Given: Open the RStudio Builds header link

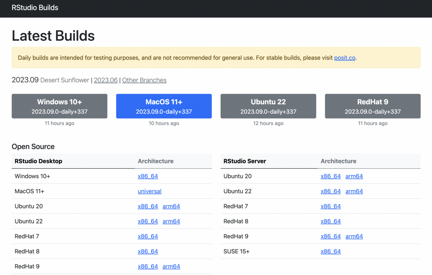Looking at the screenshot, I should pyautogui.click(x=35, y=8).
